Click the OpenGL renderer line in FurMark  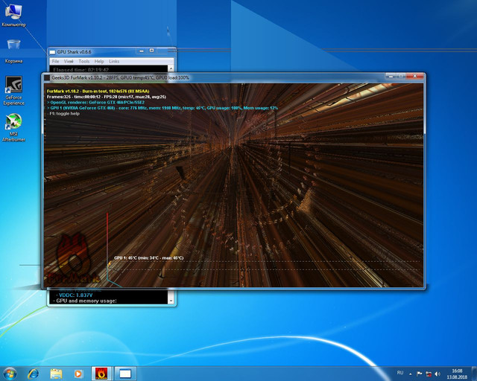point(96,103)
